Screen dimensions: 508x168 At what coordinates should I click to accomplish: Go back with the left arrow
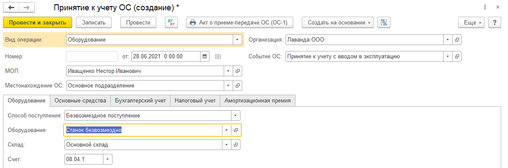11,7
